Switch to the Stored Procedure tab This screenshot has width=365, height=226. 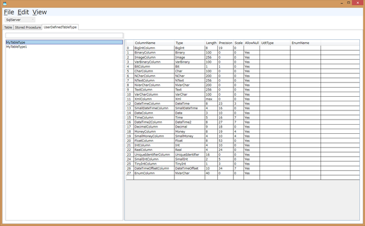click(x=28, y=27)
